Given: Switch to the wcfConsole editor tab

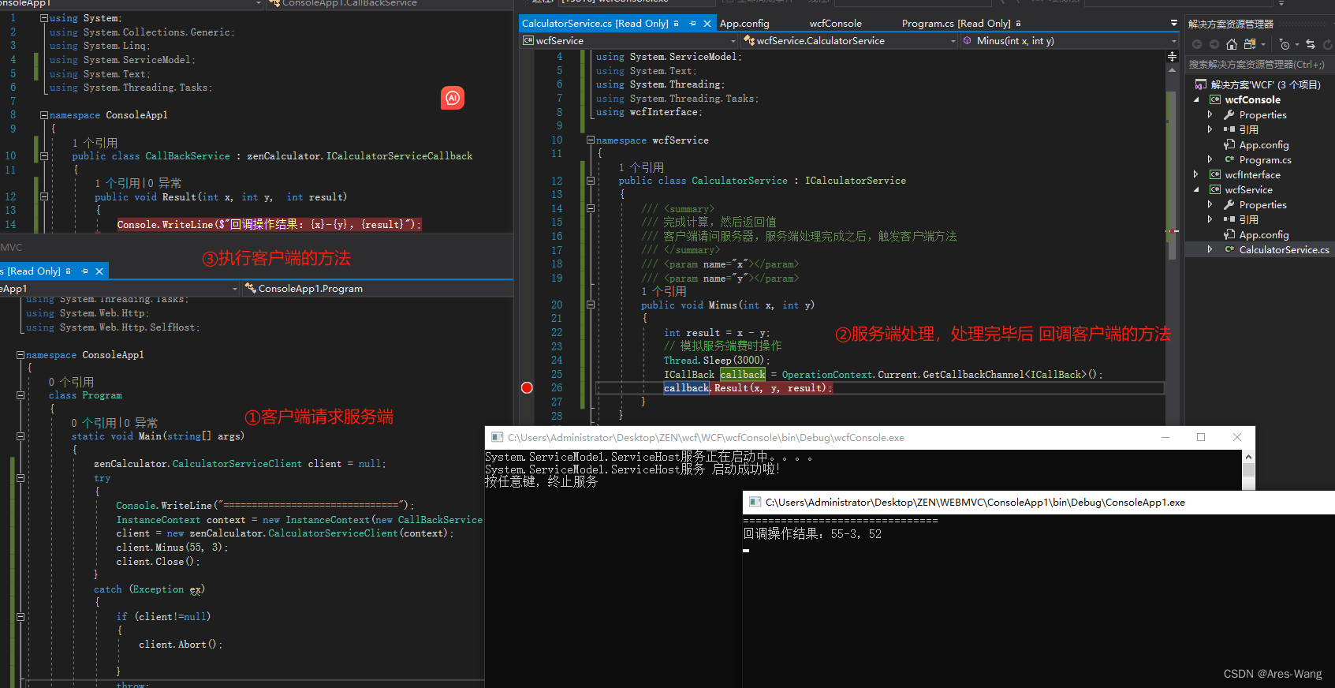Looking at the screenshot, I should click(x=836, y=24).
